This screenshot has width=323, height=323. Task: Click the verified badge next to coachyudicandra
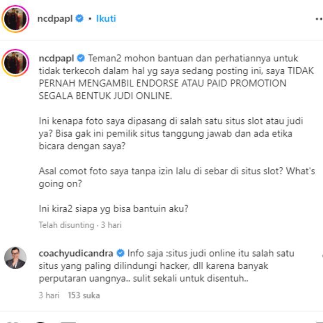click(x=121, y=253)
